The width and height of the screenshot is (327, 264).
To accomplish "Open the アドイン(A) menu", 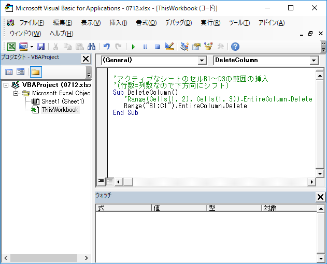I will point(272,22).
